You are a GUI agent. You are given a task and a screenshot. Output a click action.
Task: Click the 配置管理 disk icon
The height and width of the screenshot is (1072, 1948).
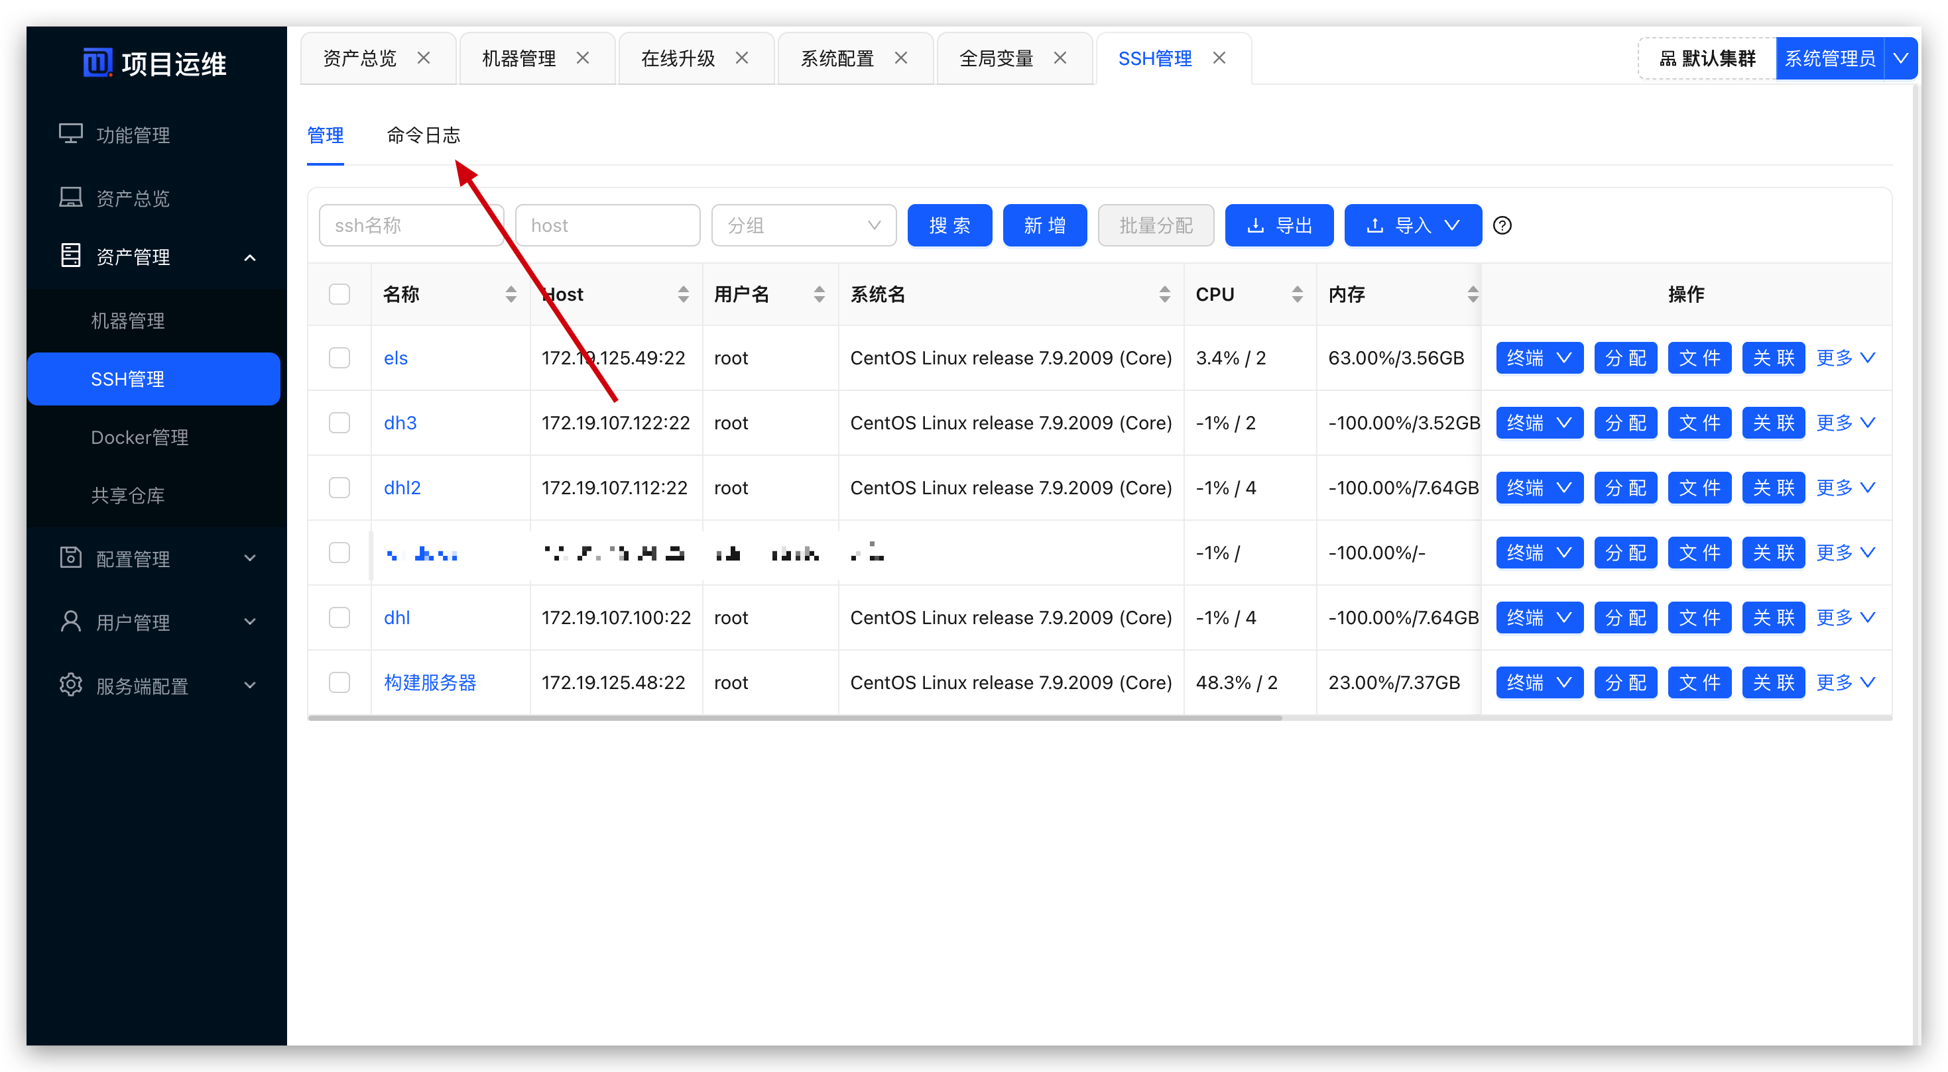coord(70,557)
